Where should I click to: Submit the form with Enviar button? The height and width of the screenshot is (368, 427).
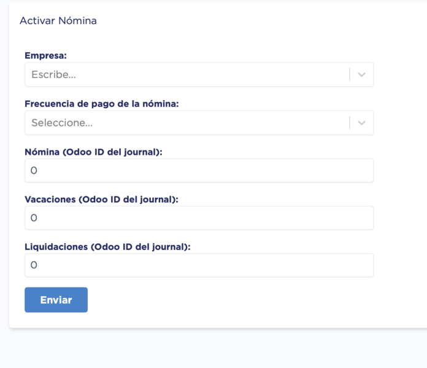[56, 300]
